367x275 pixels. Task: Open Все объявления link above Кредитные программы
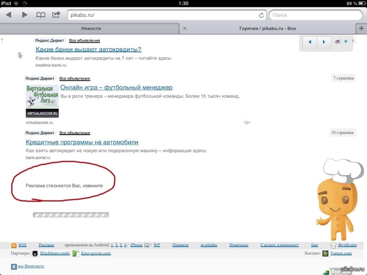click(x=74, y=133)
